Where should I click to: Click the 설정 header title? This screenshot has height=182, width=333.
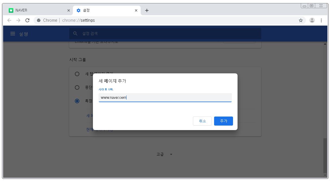pyautogui.click(x=23, y=34)
